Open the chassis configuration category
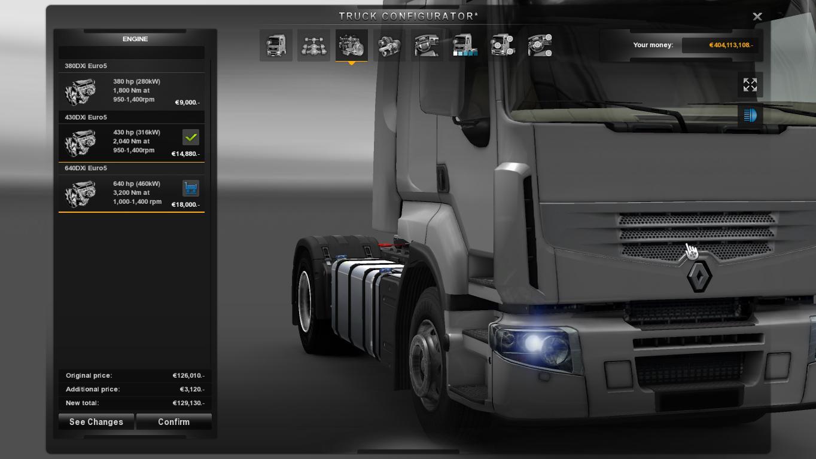The height and width of the screenshot is (459, 816). [x=313, y=45]
